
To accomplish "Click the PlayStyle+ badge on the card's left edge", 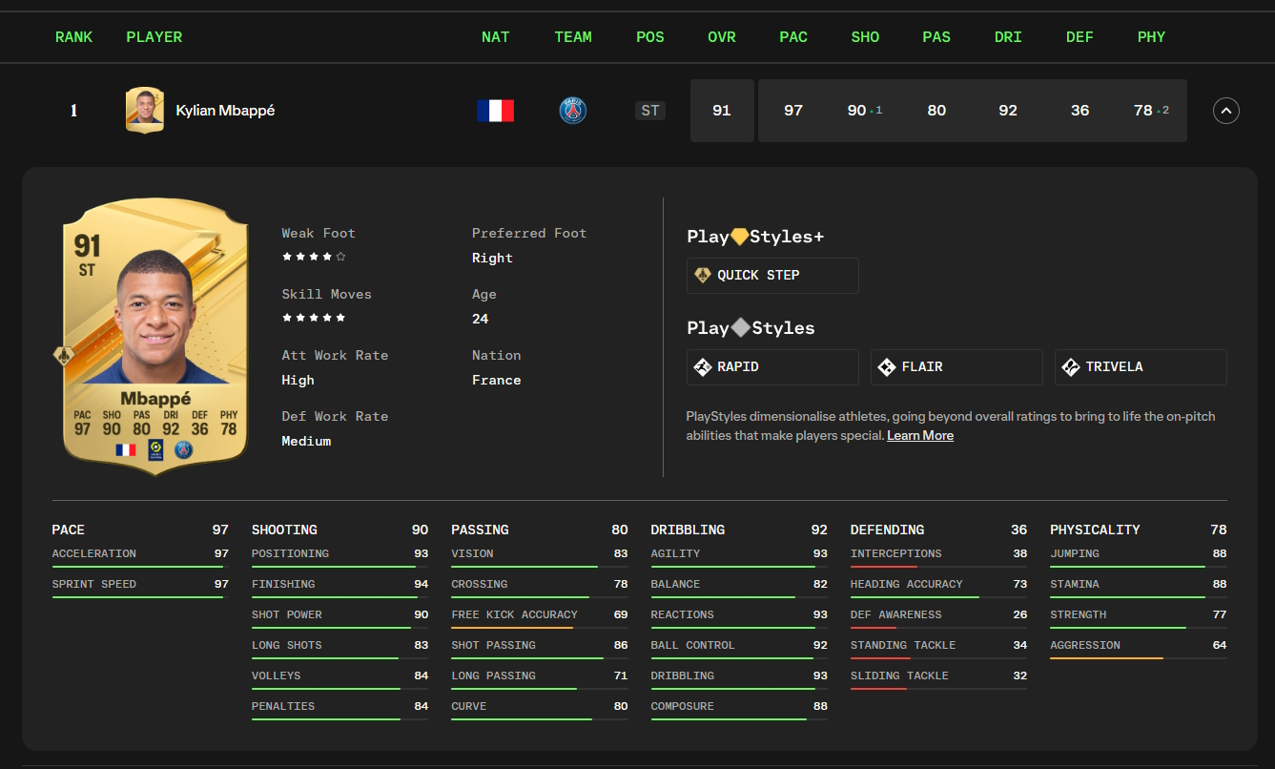I will click(x=63, y=356).
